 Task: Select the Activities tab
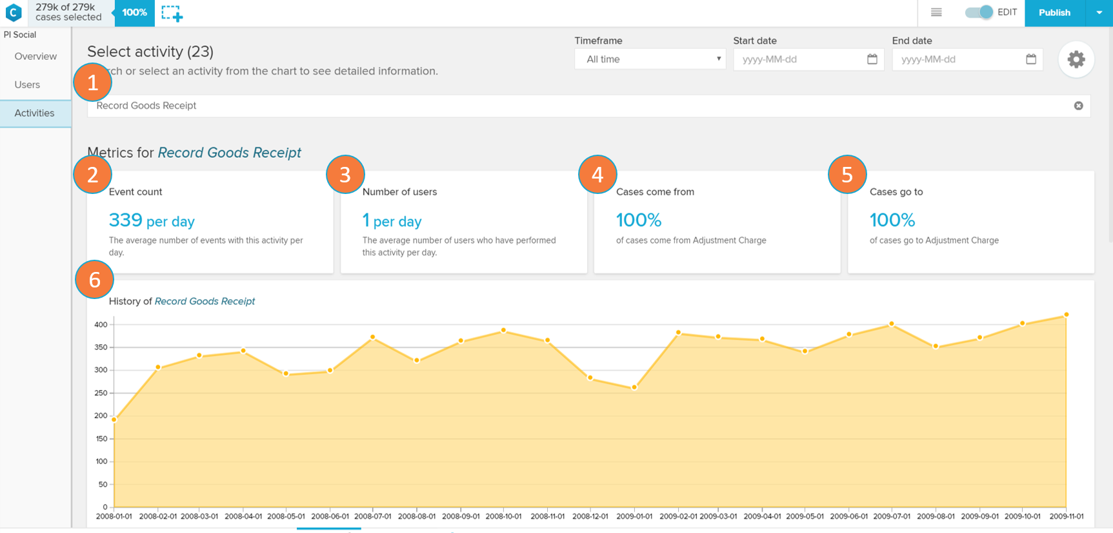(x=35, y=113)
